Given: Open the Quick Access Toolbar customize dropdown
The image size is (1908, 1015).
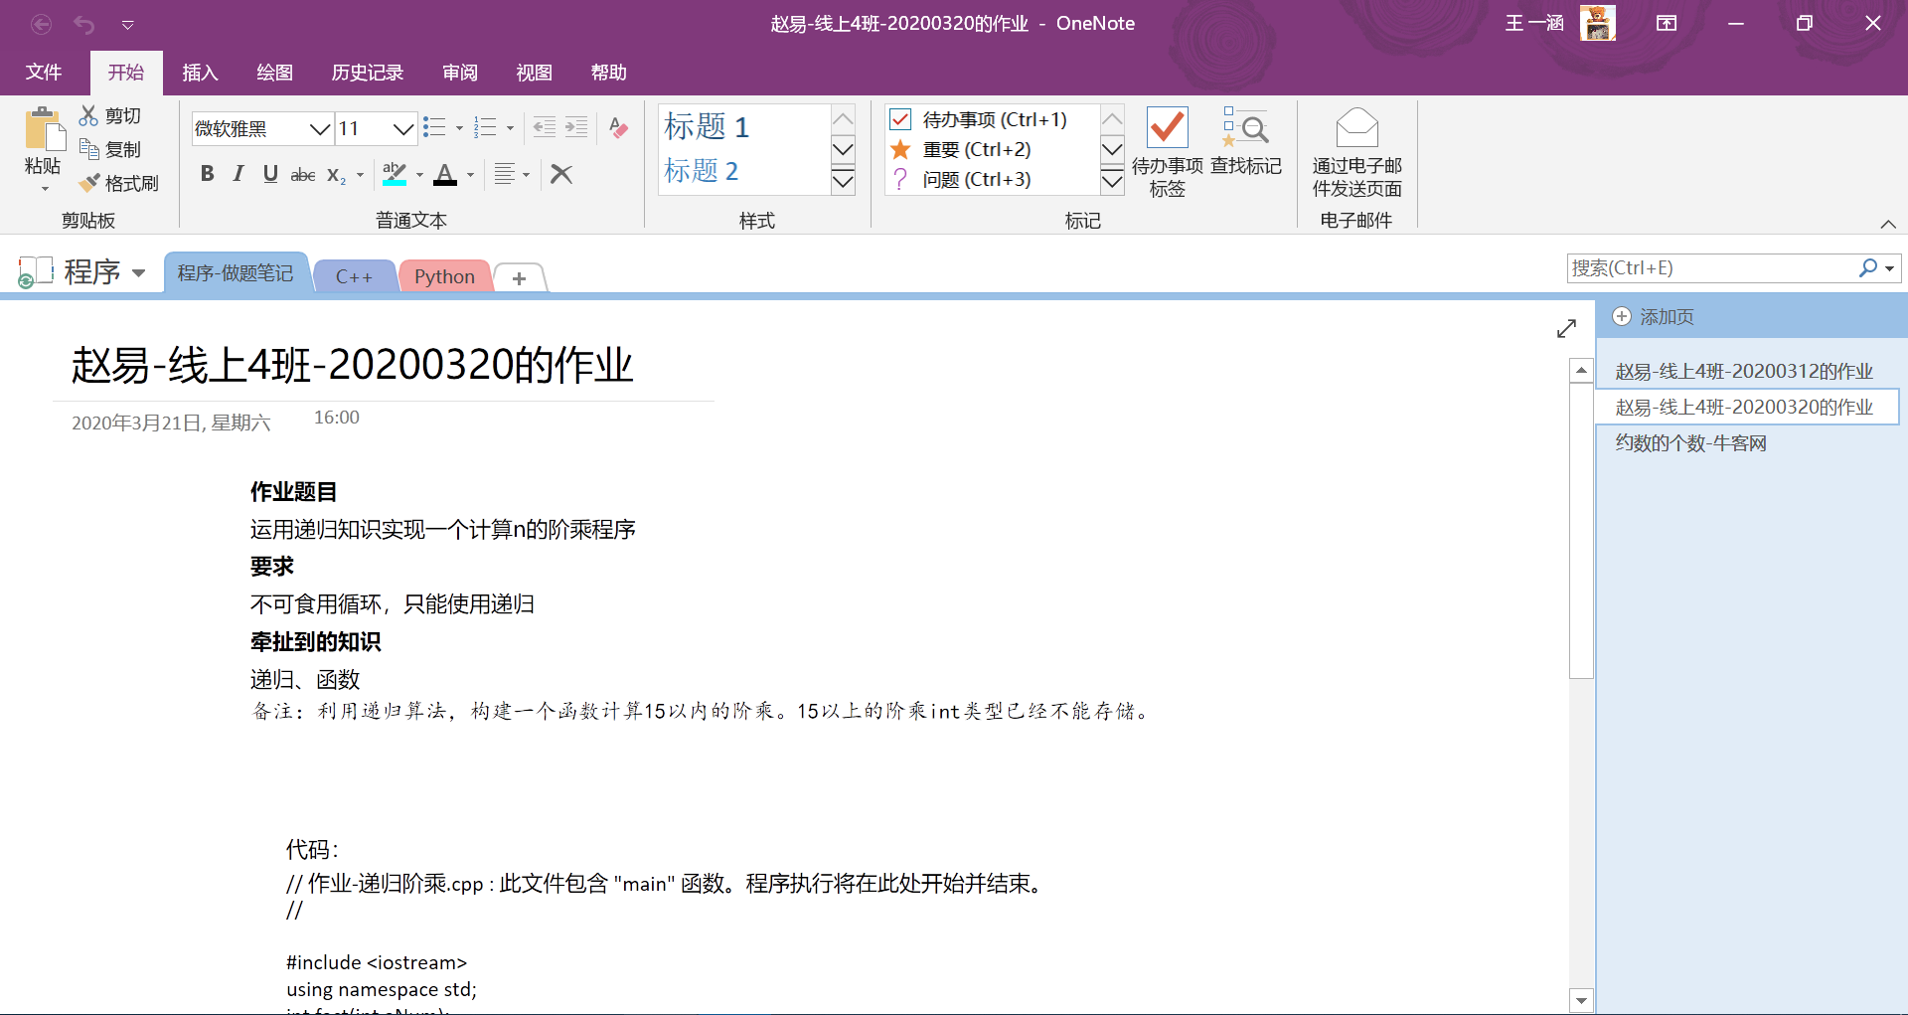Looking at the screenshot, I should pyautogui.click(x=127, y=25).
